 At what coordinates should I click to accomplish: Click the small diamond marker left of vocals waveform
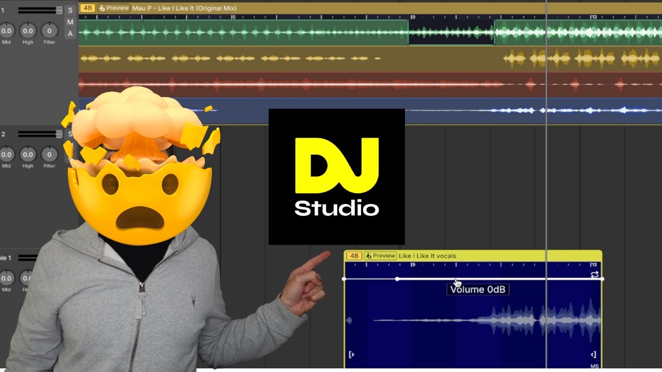click(349, 320)
